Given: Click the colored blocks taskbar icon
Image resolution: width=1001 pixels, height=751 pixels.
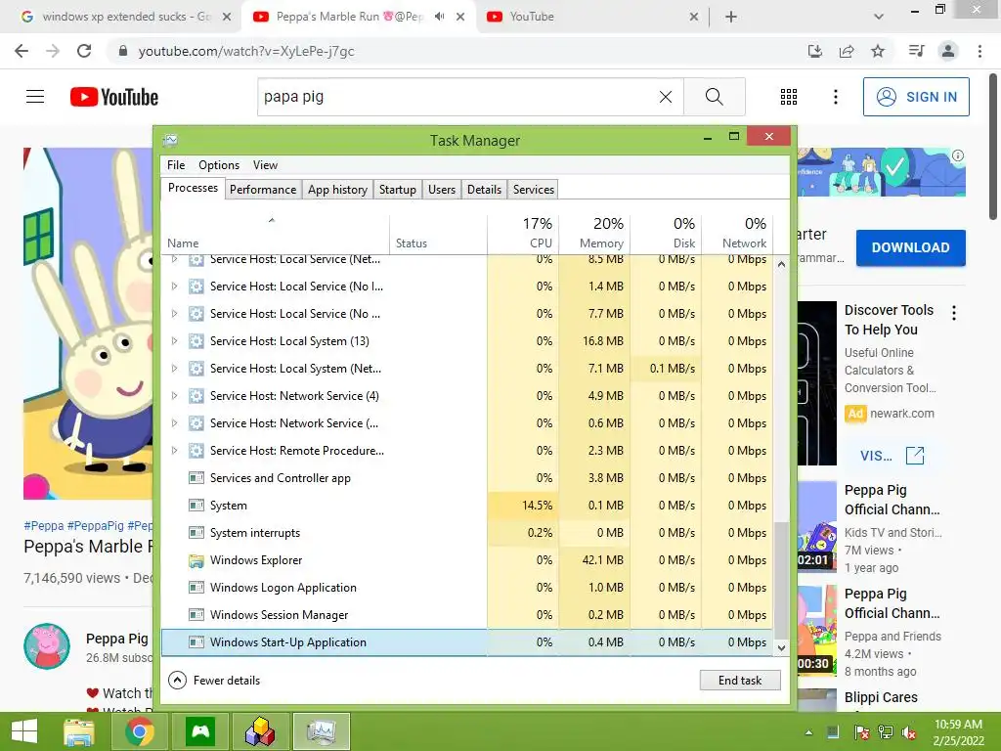Looking at the screenshot, I should tap(260, 731).
